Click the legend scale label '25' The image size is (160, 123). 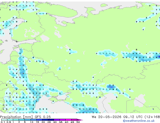[x=49, y=122]
